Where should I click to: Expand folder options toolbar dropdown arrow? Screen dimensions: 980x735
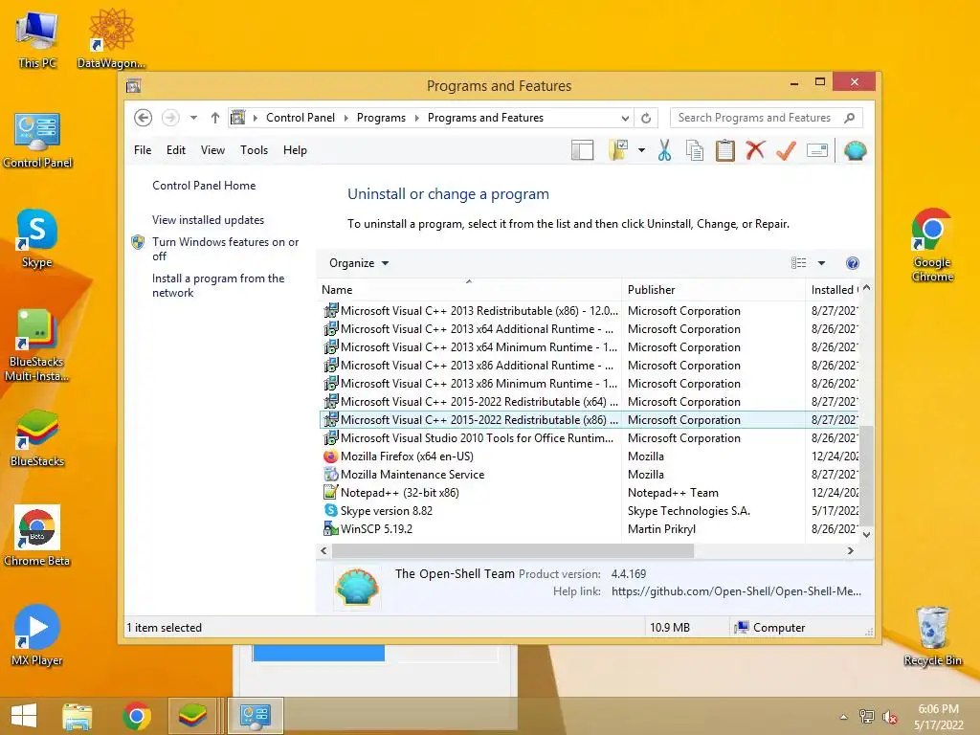point(641,150)
